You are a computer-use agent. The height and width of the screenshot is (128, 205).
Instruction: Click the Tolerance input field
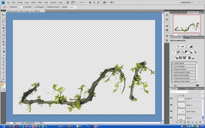[20, 7]
